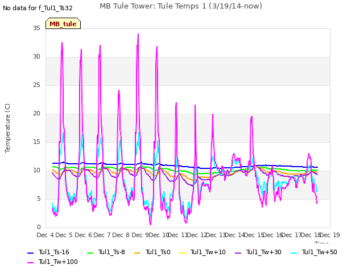
Task: Click the Dec 5 x-axis tick label
Action: click(64, 235)
